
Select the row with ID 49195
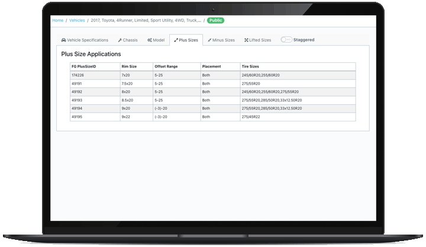(x=76, y=117)
